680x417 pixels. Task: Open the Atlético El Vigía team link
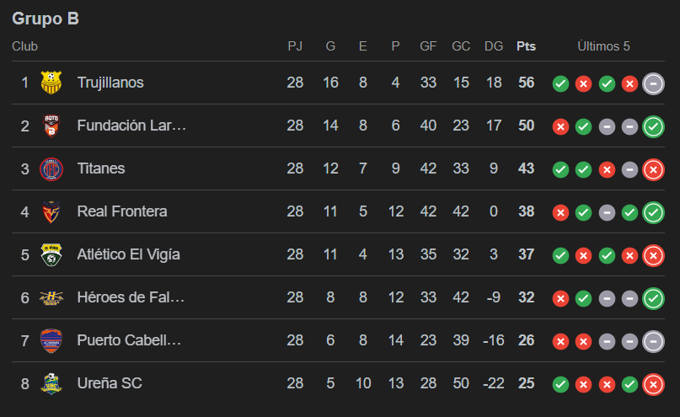[128, 254]
